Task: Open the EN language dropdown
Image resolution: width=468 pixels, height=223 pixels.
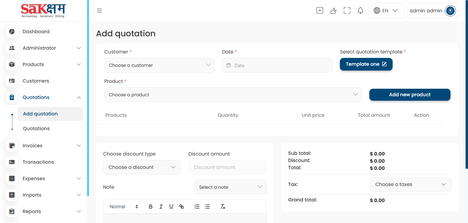Action: [386, 11]
